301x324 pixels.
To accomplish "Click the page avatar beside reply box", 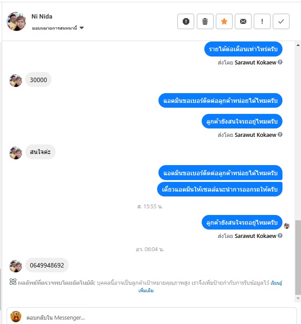I will (x=16, y=316).
